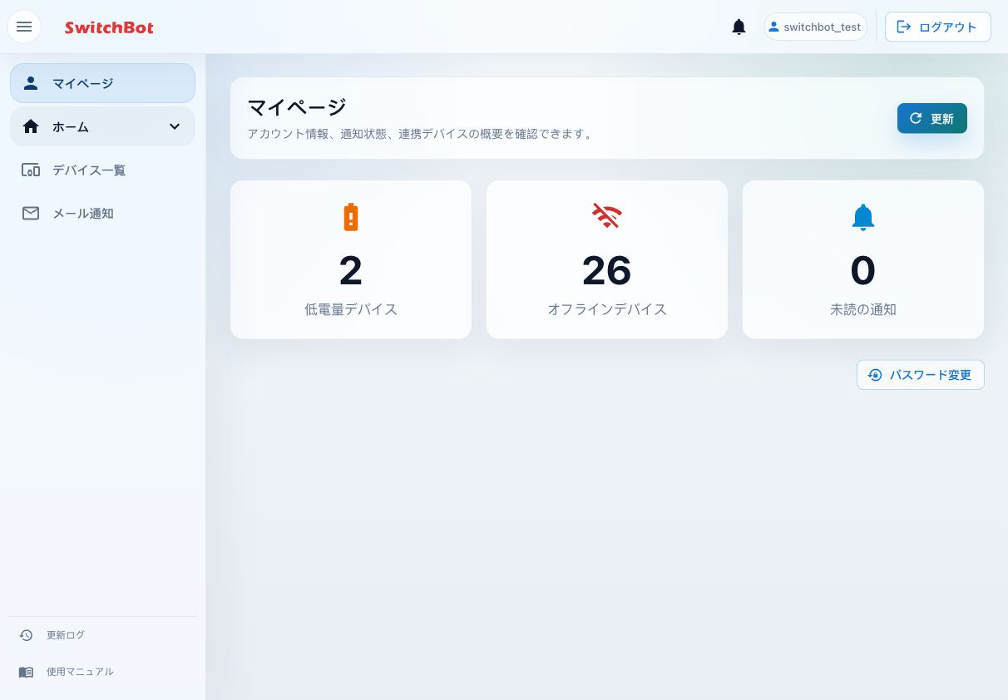Click the devices icon beside デバイス一覧
1008x700 pixels.
click(x=31, y=170)
